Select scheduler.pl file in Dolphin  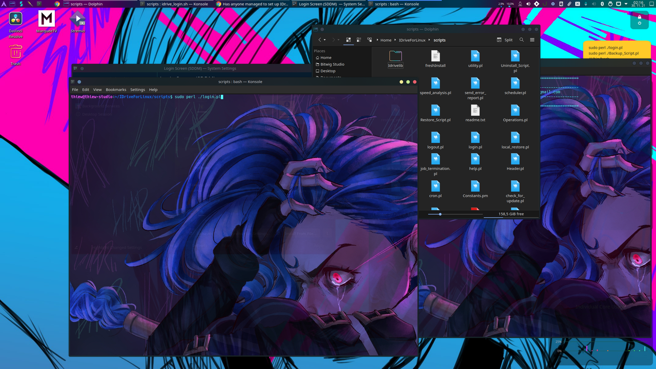point(515,87)
